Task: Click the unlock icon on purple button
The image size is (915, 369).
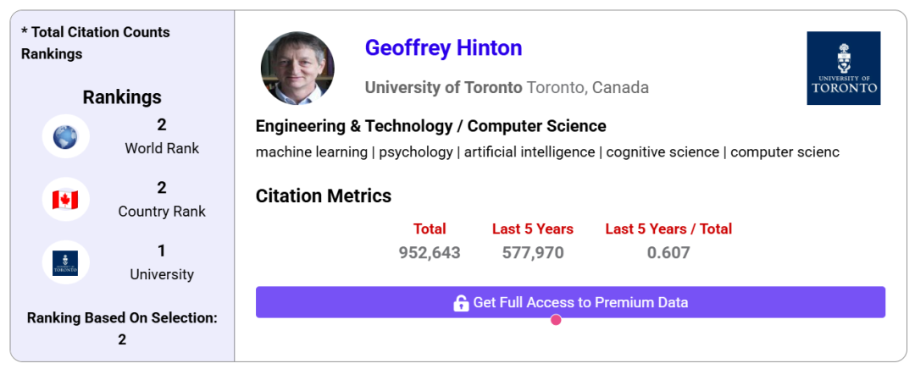Action: tap(461, 303)
